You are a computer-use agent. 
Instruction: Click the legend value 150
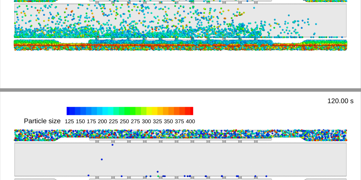pos(80,122)
